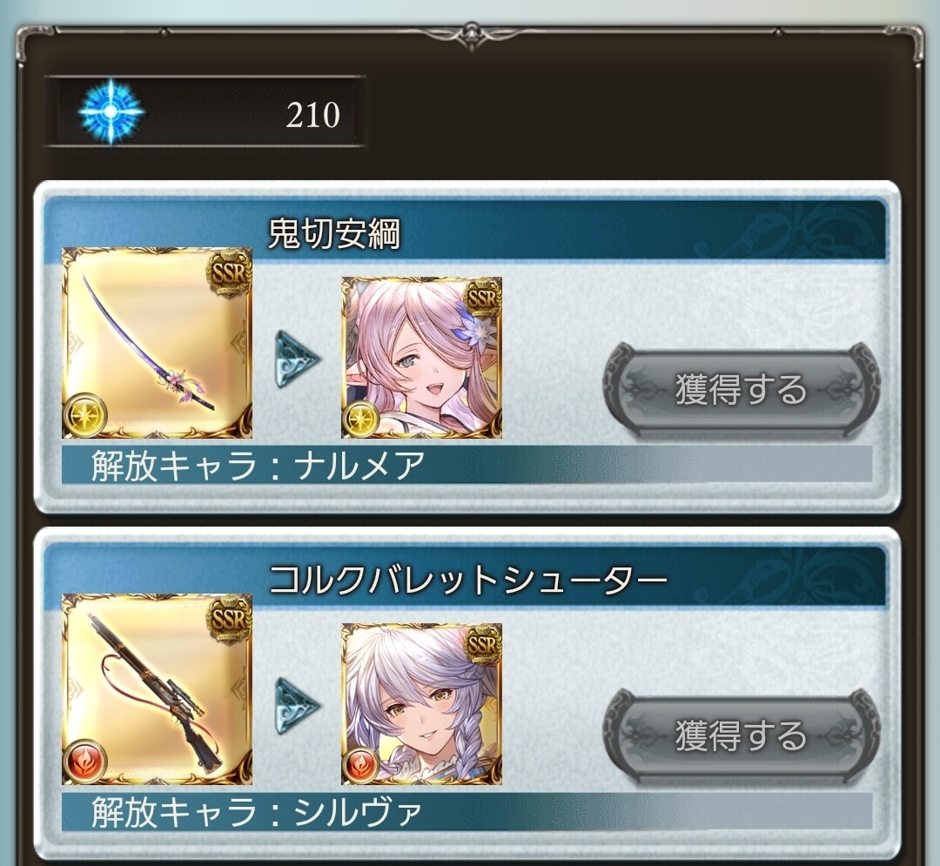Open the シルヴァ character portrait
The image size is (940, 866).
(x=421, y=704)
